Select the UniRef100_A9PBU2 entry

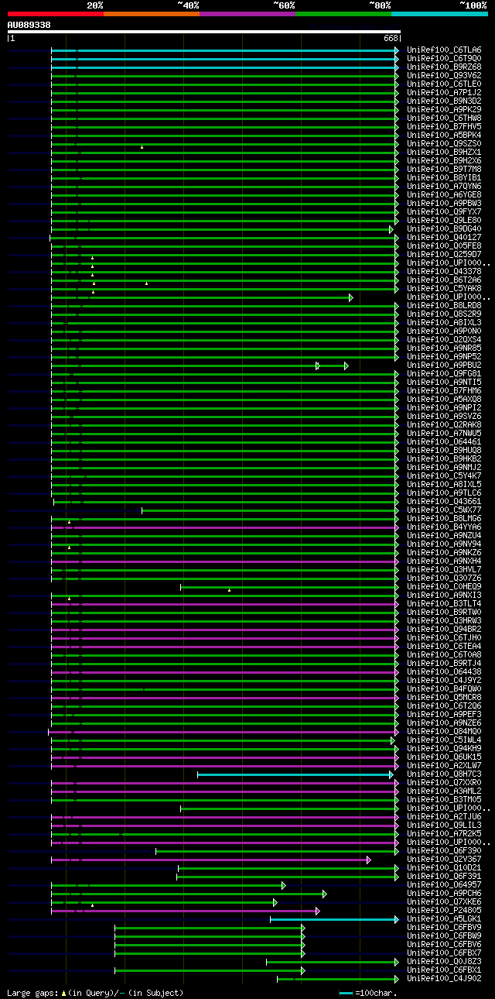[x=444, y=365]
